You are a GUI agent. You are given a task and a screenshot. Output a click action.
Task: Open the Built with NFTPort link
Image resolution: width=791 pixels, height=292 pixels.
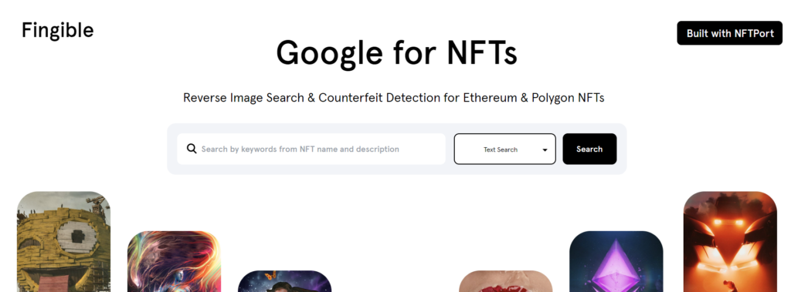click(x=729, y=33)
